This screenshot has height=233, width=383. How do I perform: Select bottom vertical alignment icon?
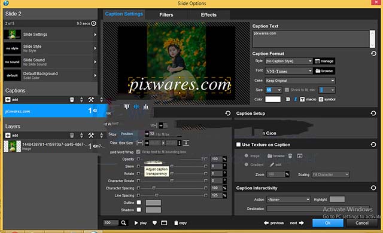pyautogui.click(x=146, y=106)
